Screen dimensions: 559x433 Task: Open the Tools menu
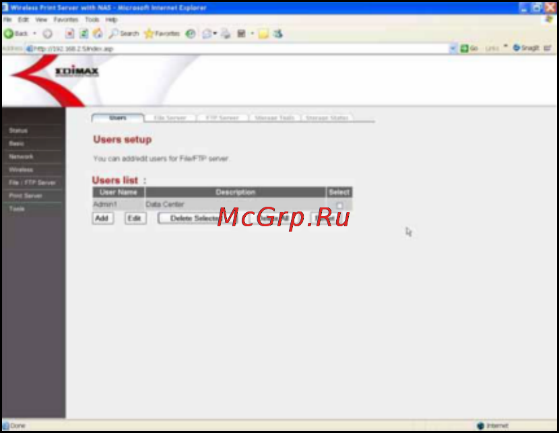[x=92, y=20]
